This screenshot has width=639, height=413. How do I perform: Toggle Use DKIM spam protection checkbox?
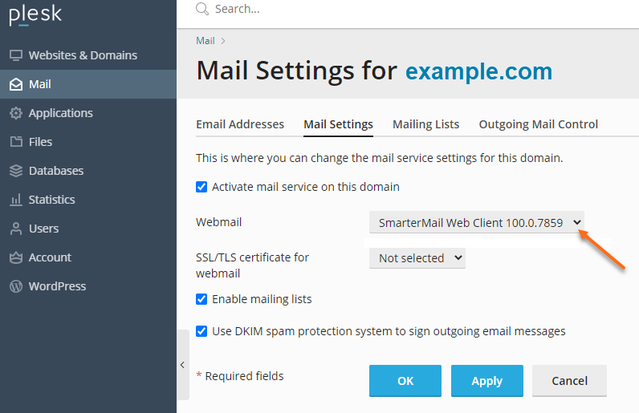(201, 331)
